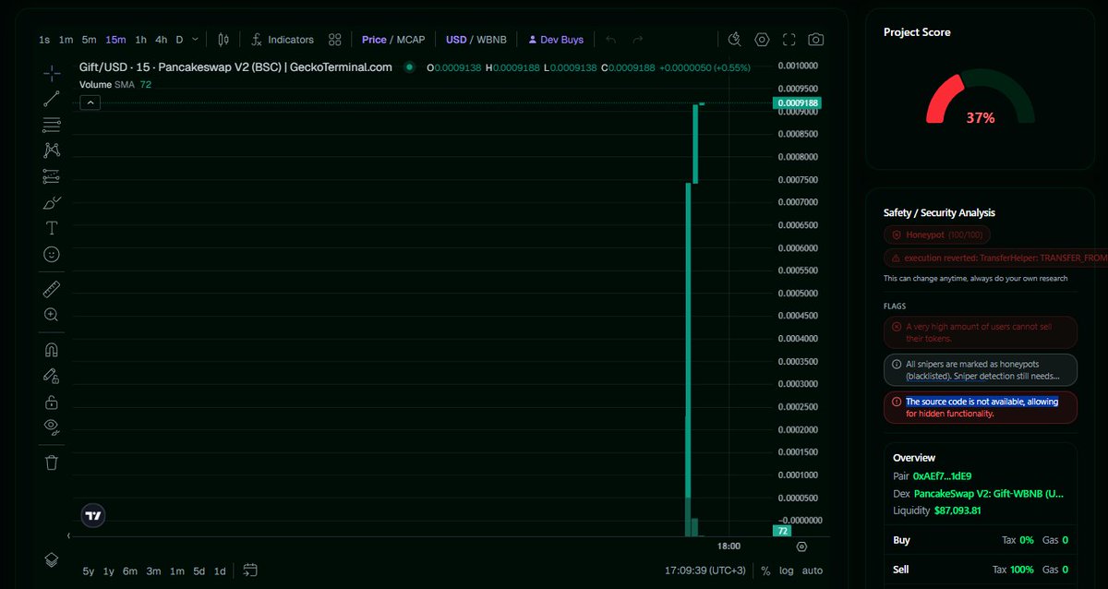Image resolution: width=1108 pixels, height=589 pixels.
Task: Click the Gift/USD symbol title
Action: pyautogui.click(x=235, y=67)
